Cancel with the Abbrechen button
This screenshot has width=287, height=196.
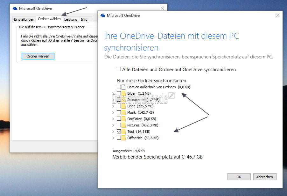[265, 177]
